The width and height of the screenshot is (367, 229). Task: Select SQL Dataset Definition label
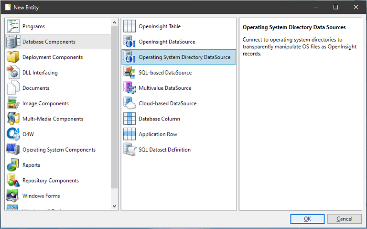coord(164,150)
